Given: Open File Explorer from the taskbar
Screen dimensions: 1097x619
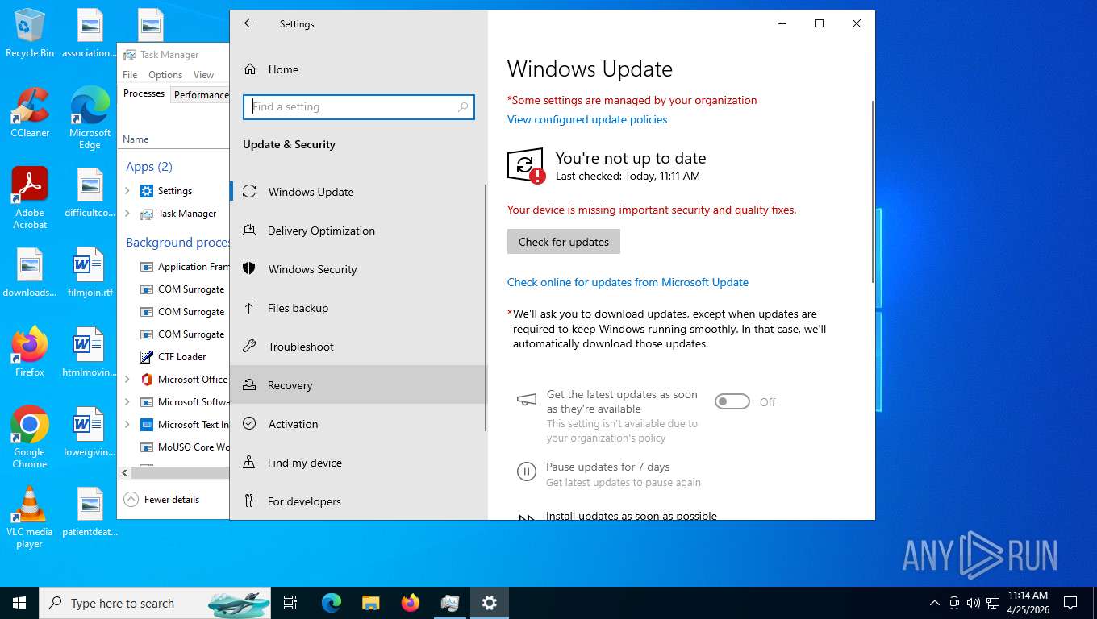Looking at the screenshot, I should click(x=370, y=603).
